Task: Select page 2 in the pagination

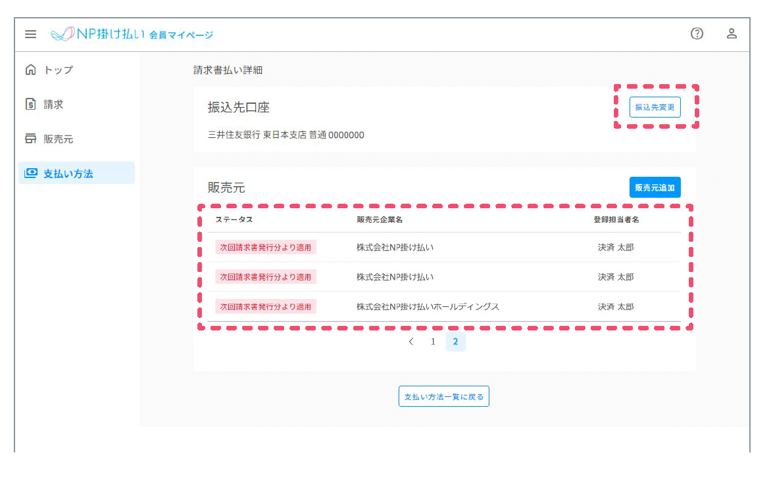Action: (x=455, y=342)
